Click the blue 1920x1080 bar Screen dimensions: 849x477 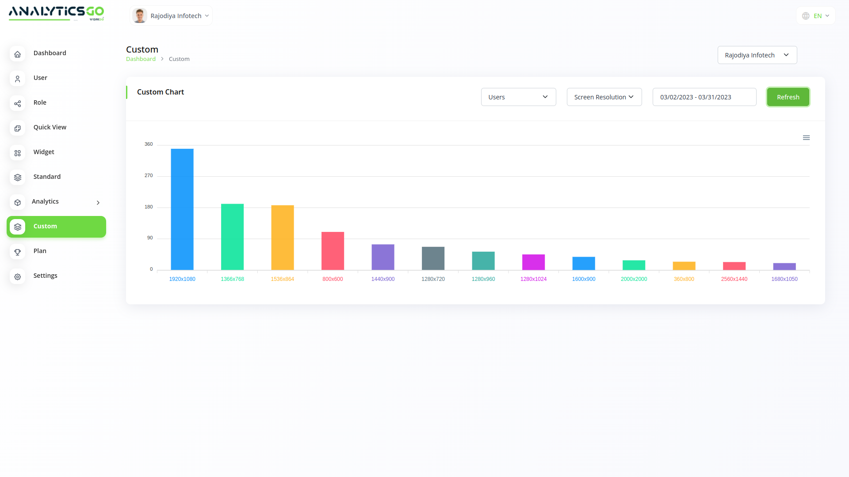tap(182, 209)
